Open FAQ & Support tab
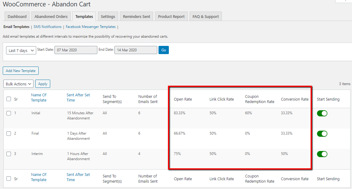The width and height of the screenshot is (352, 189). pyautogui.click(x=206, y=16)
